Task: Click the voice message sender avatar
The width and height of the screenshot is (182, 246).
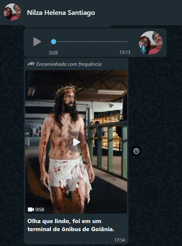Action: coord(151,42)
